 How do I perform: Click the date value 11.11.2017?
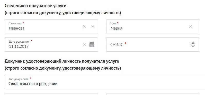19,46
